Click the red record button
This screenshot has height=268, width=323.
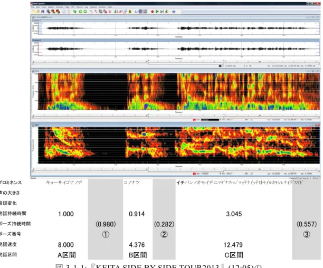tap(153, 12)
